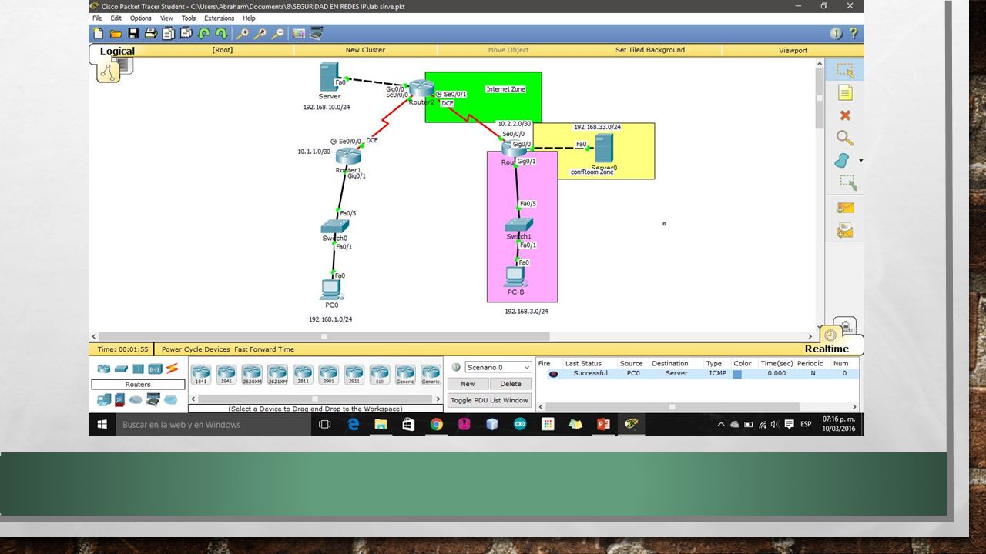Screen dimensions: 986x554
Task: Click the Fire button for the PC0 PDU
Action: click(553, 374)
